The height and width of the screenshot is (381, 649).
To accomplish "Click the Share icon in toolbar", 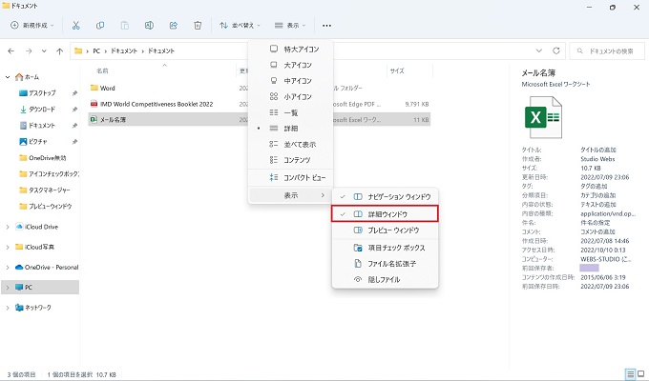I will click(174, 26).
